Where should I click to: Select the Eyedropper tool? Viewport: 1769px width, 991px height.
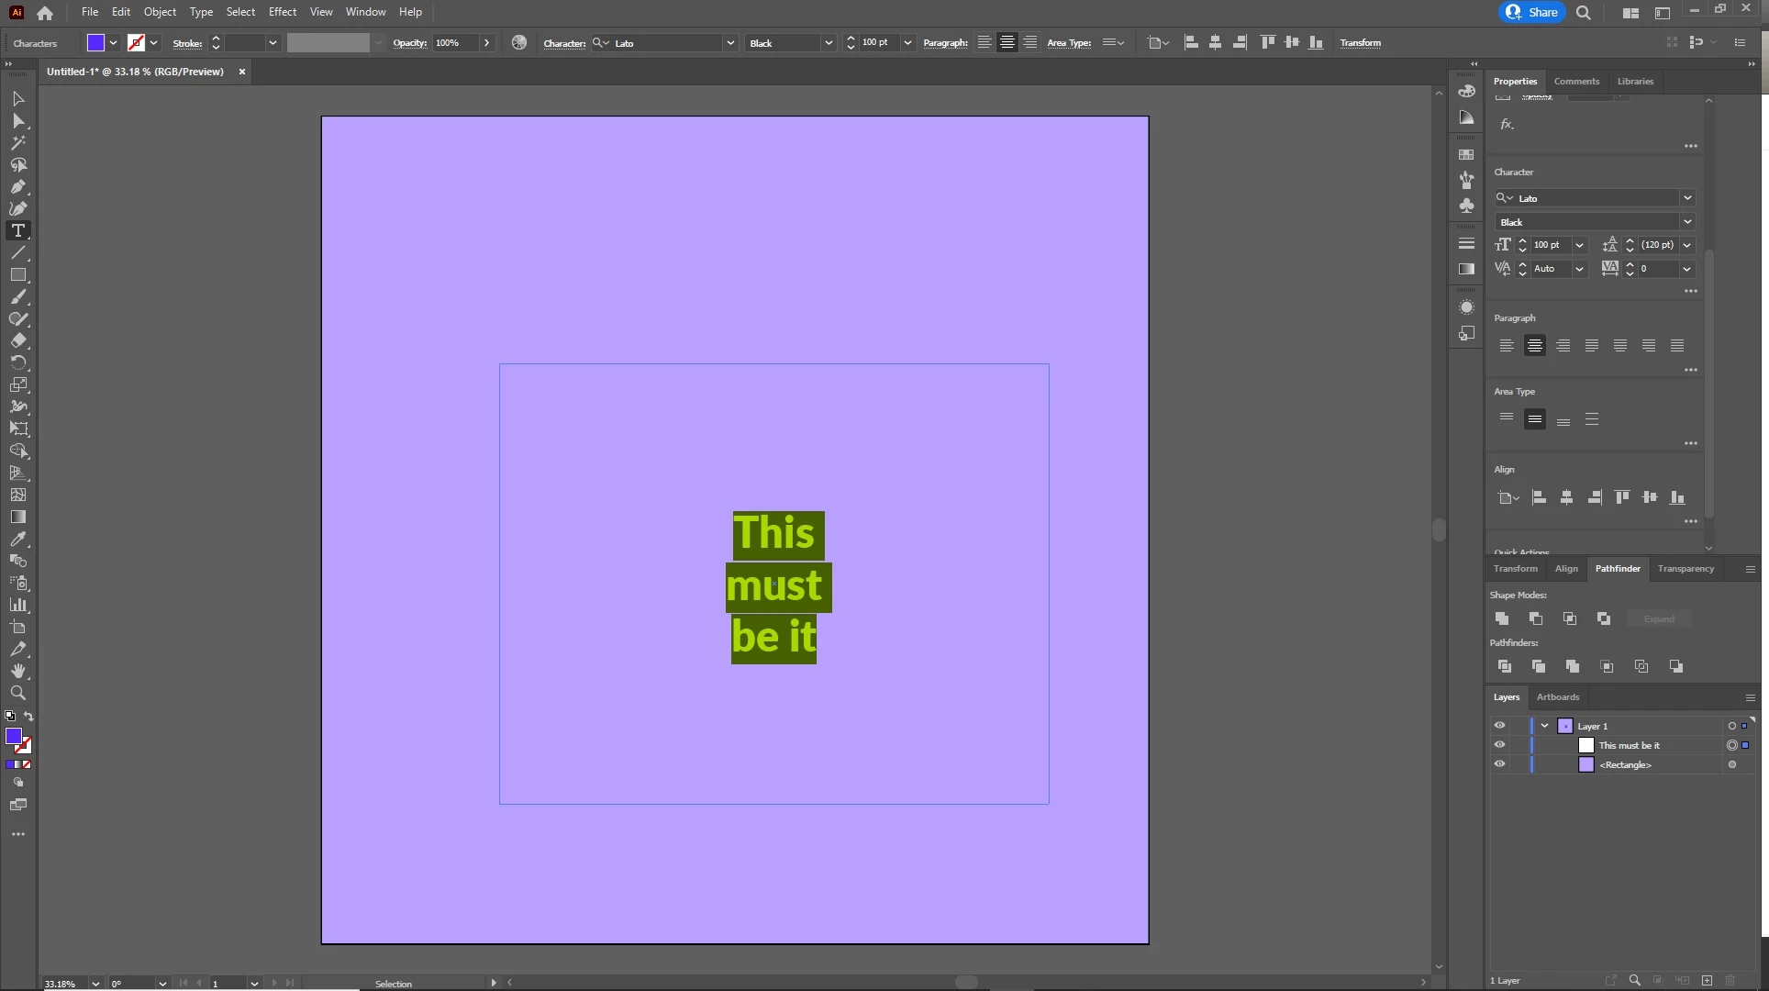tap(17, 540)
